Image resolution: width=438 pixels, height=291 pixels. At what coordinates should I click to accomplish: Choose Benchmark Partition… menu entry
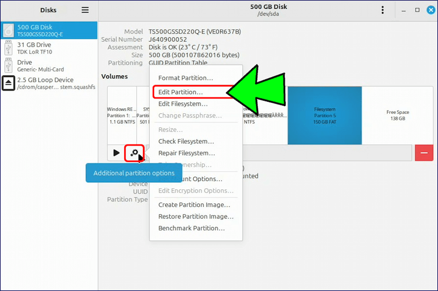(x=191, y=228)
